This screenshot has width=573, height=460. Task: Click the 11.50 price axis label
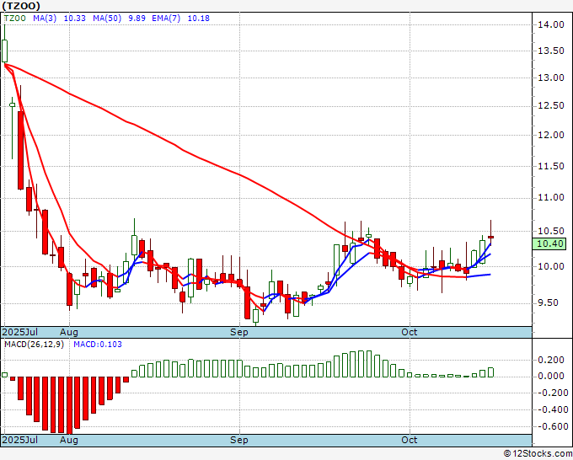[x=551, y=166]
